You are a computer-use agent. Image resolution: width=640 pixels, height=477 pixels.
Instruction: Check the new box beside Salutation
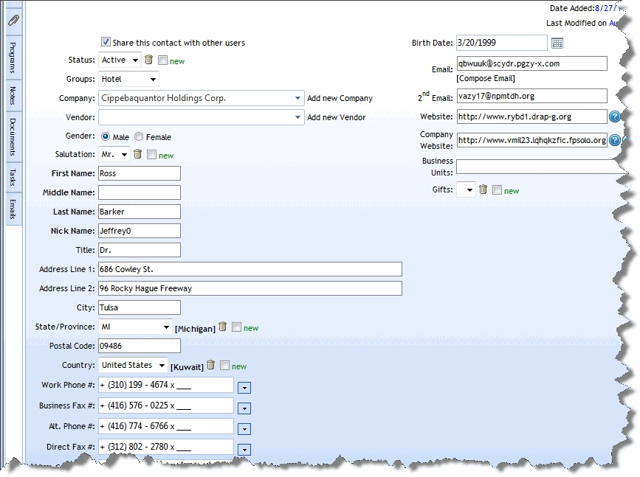(x=151, y=155)
